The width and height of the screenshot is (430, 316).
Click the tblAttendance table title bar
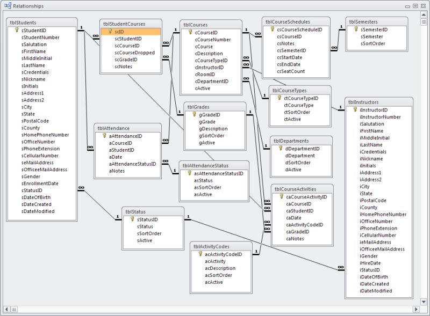(114, 128)
